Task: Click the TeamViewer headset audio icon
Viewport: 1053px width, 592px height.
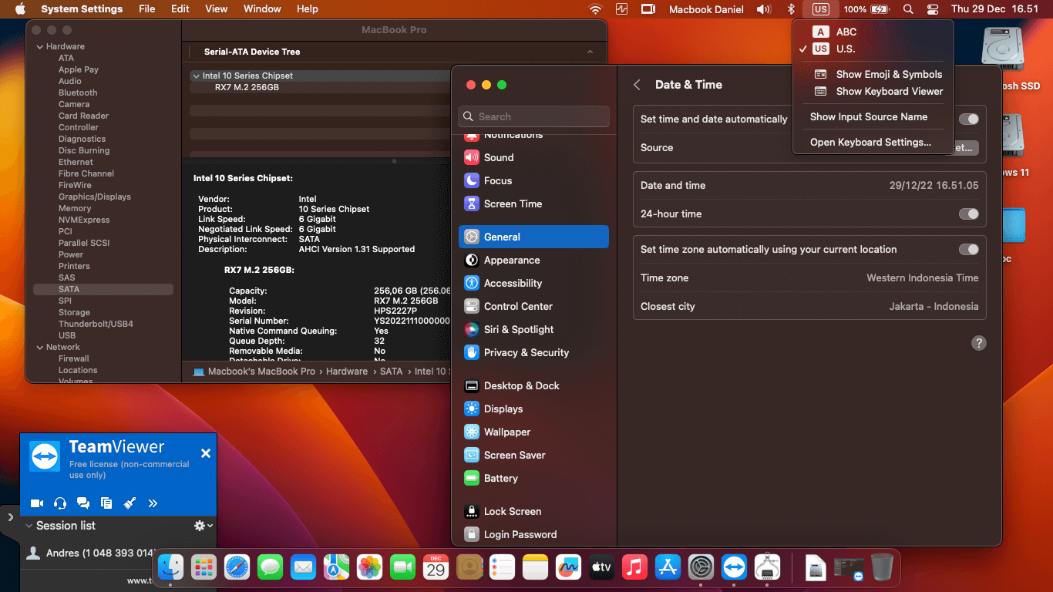Action: [60, 503]
